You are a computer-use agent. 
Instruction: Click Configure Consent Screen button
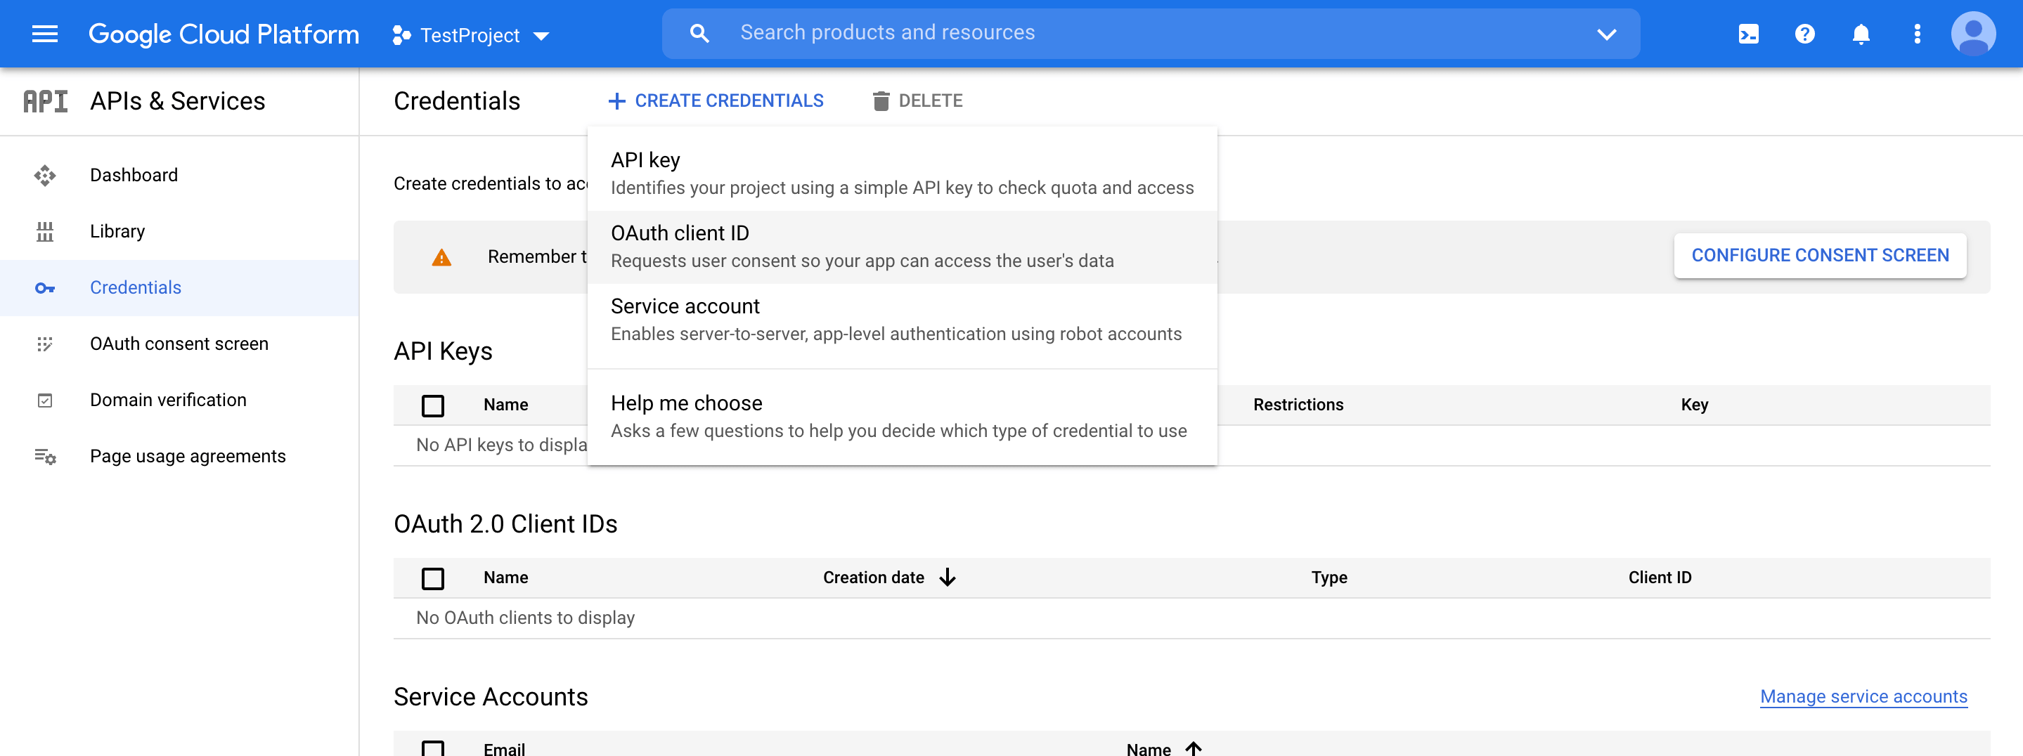coord(1820,255)
